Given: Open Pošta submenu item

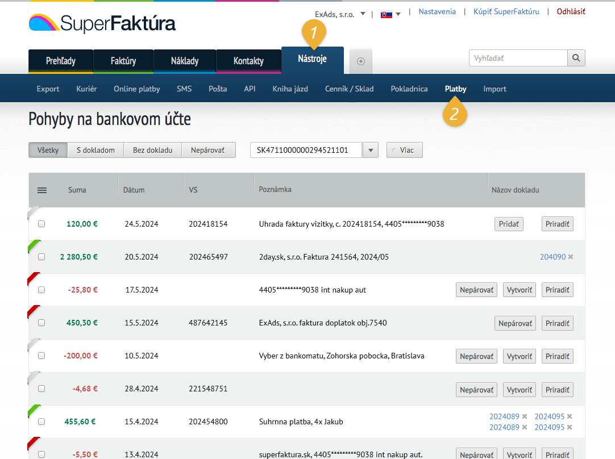Looking at the screenshot, I should click(218, 89).
